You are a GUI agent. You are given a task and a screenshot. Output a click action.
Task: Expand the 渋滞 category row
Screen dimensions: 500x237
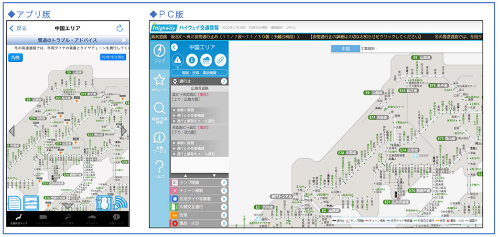199,216
